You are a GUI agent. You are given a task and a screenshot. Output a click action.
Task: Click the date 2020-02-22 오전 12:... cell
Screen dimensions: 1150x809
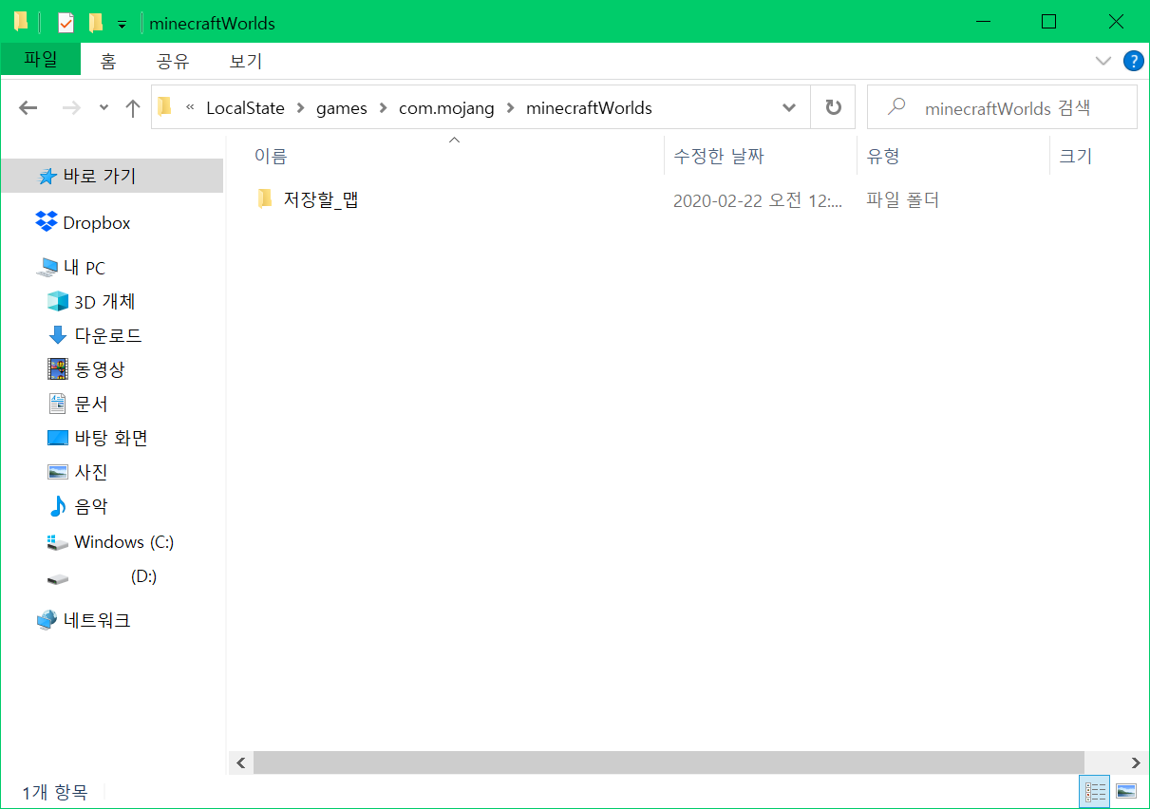(x=758, y=201)
